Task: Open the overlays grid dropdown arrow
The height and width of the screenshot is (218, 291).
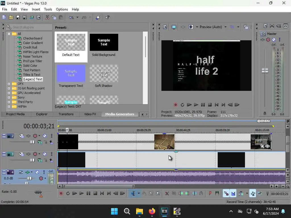Action: (238, 27)
